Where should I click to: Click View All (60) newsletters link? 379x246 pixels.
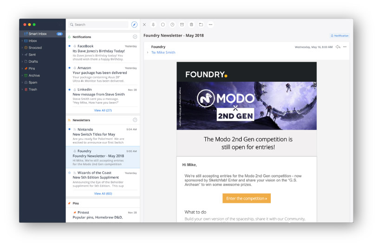(103, 194)
